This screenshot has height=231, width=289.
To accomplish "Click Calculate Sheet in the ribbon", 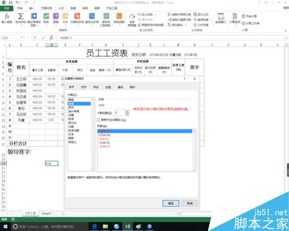I will pos(250,23).
